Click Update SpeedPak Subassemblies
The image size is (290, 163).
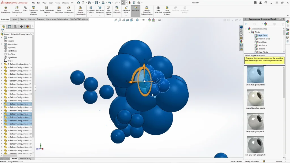pyautogui.click(x=147, y=11)
